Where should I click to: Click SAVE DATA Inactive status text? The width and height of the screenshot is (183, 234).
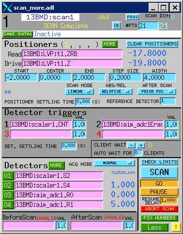tap(47, 34)
